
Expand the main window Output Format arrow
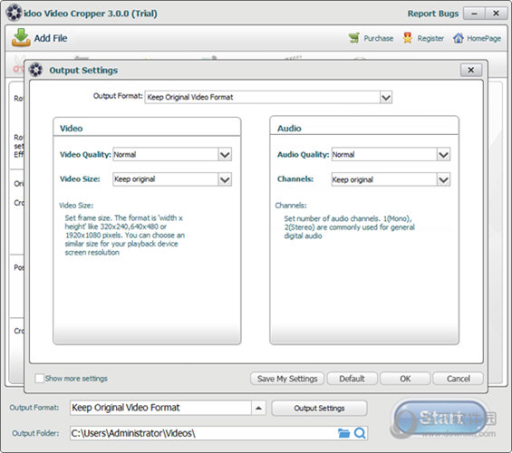pos(258,408)
